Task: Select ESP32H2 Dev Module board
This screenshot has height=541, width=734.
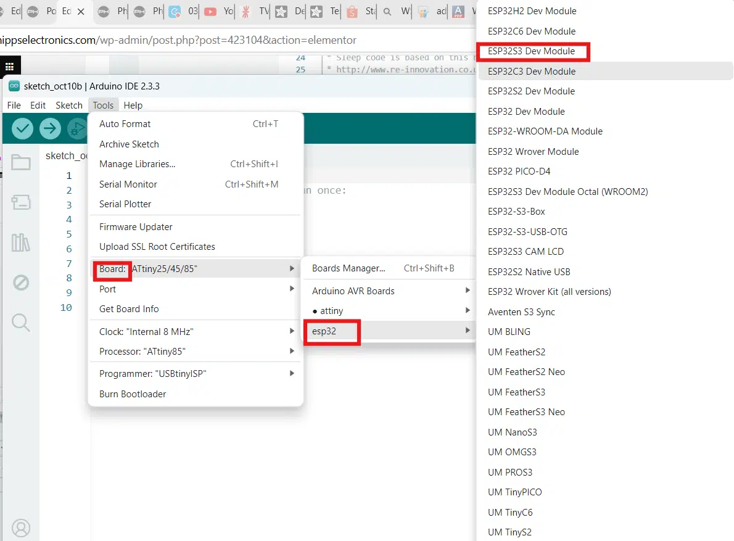Action: pos(605,10)
